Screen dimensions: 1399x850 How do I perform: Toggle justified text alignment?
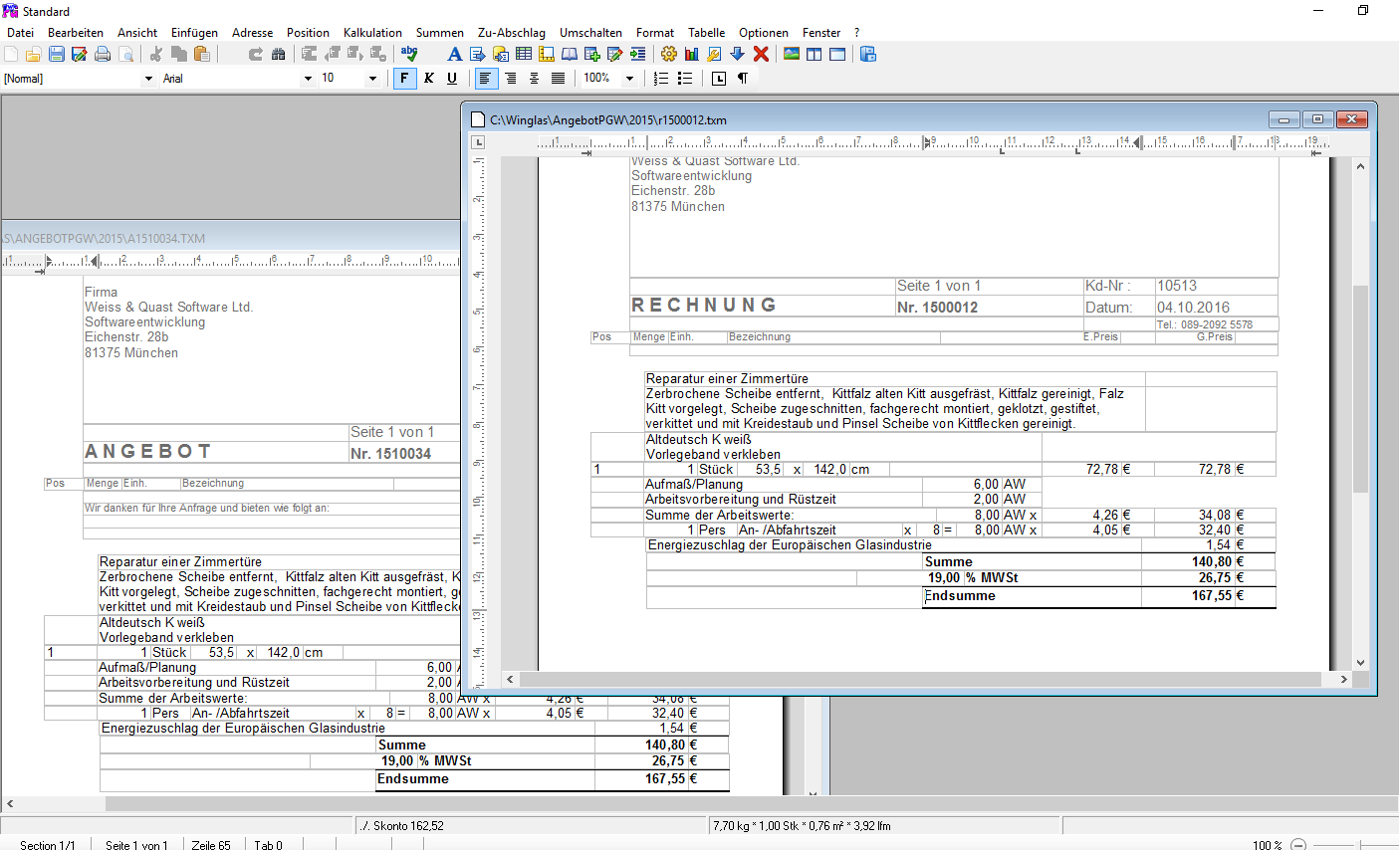[x=559, y=78]
